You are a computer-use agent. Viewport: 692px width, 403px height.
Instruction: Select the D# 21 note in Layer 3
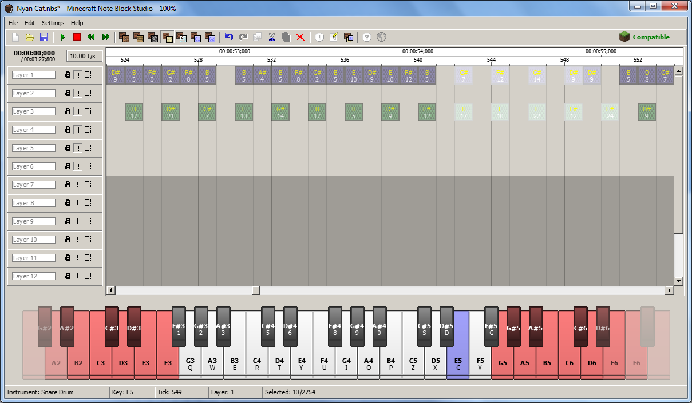coord(171,112)
